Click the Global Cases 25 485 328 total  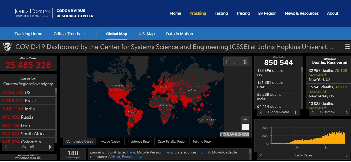(28, 65)
